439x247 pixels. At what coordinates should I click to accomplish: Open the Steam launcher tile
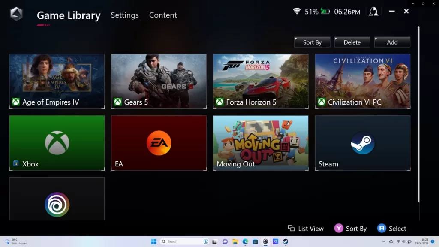pos(363,143)
